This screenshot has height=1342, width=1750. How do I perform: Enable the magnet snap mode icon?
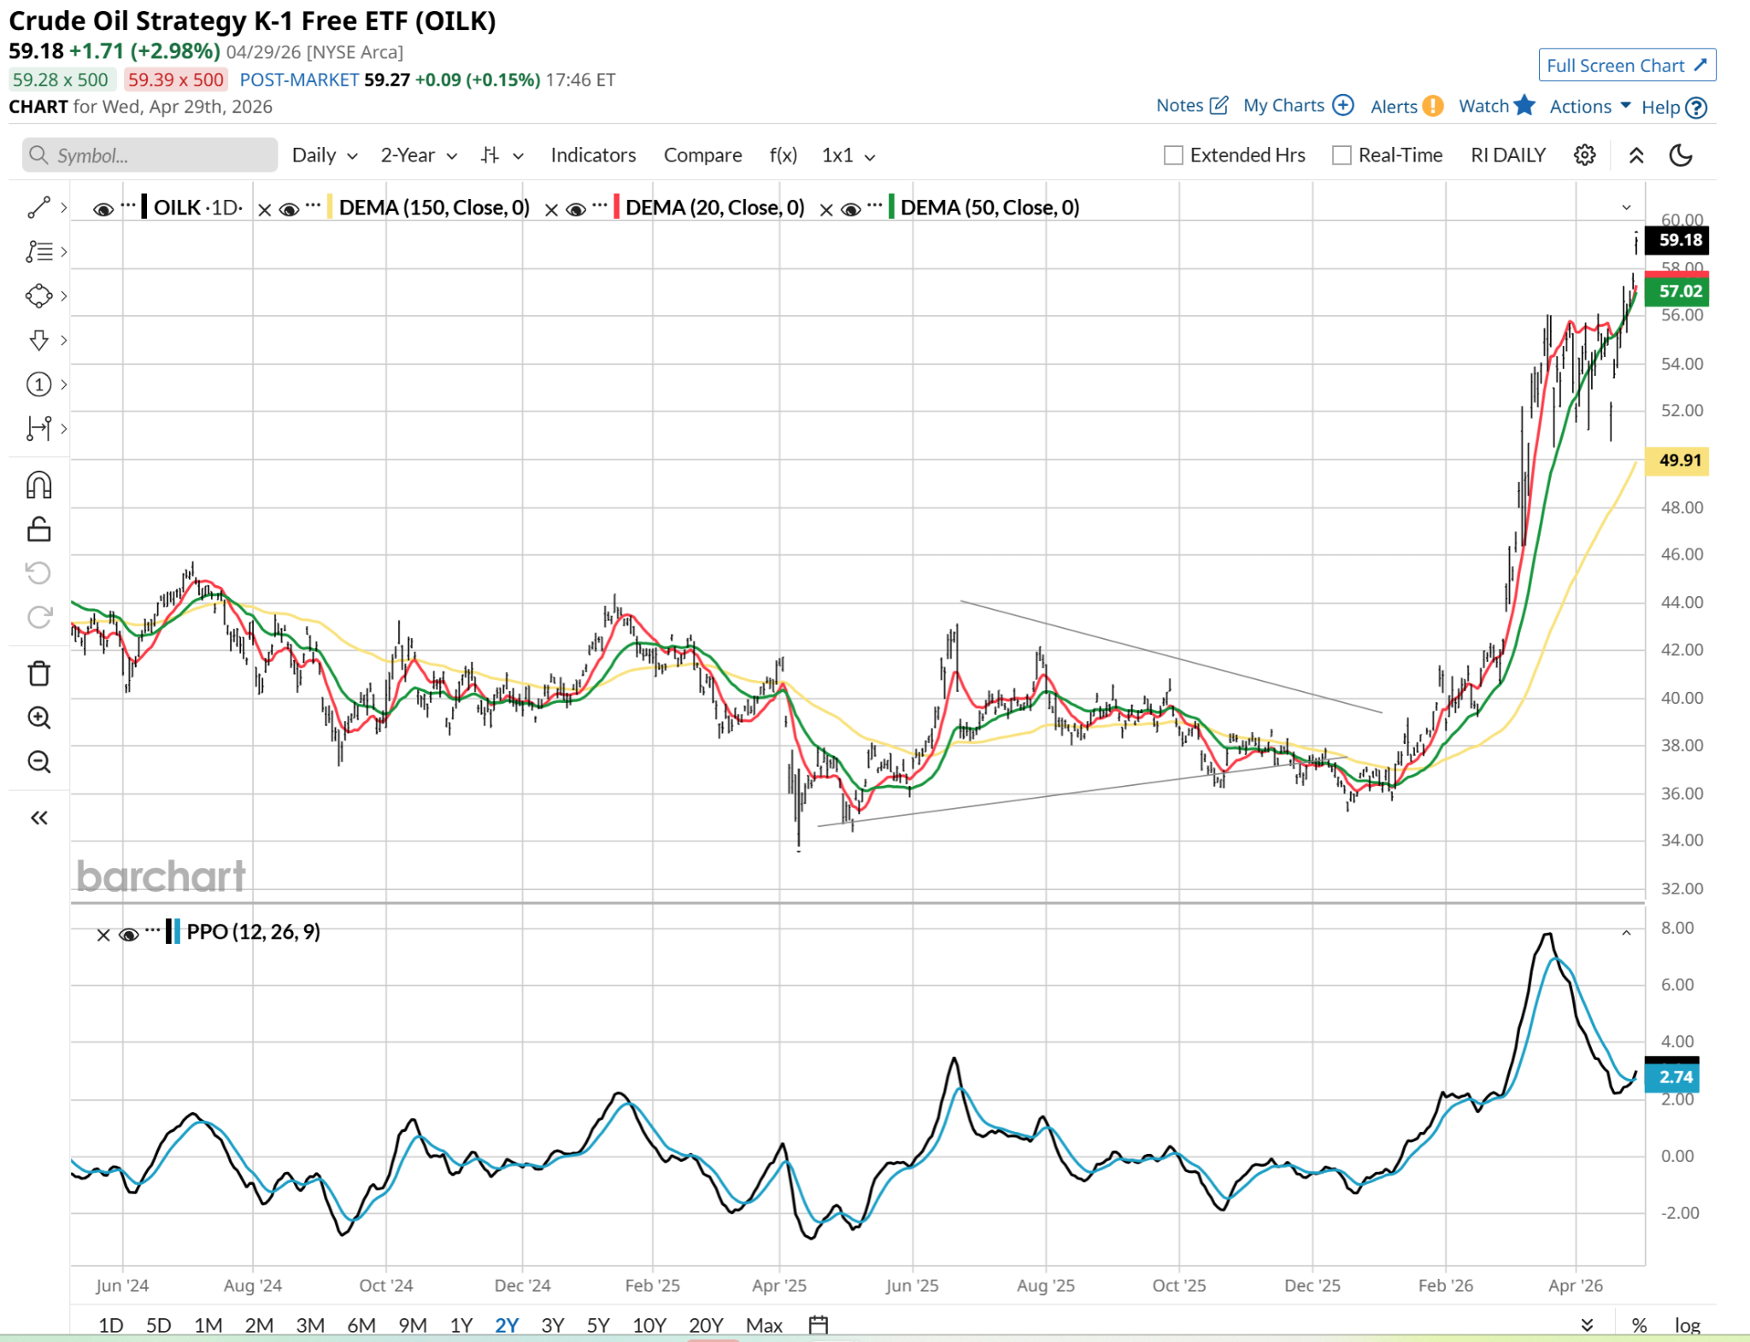tap(38, 485)
